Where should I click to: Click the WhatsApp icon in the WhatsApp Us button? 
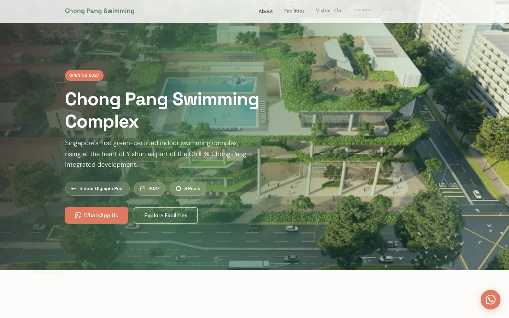click(x=78, y=215)
